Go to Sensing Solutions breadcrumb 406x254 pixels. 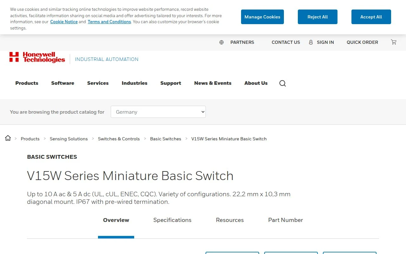pos(69,139)
